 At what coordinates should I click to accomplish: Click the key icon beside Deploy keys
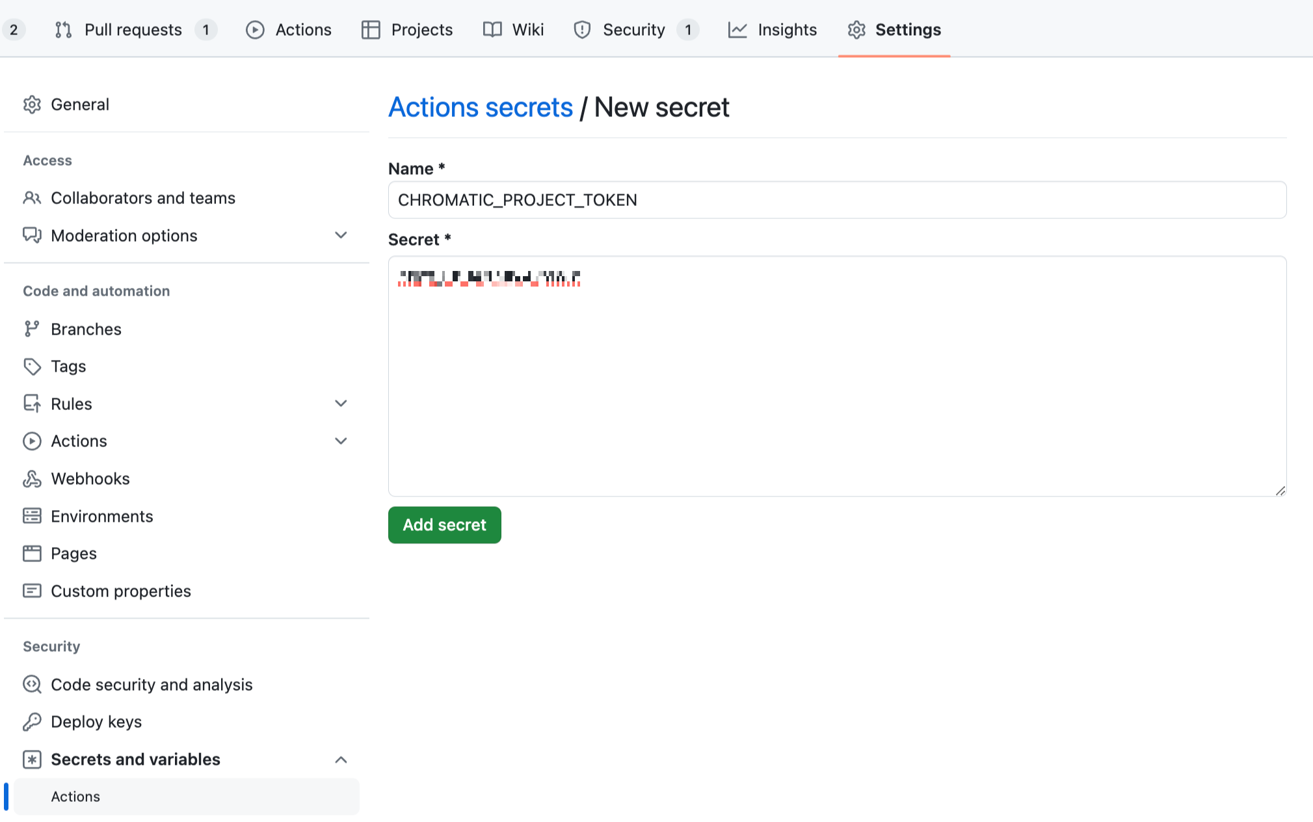[32, 722]
